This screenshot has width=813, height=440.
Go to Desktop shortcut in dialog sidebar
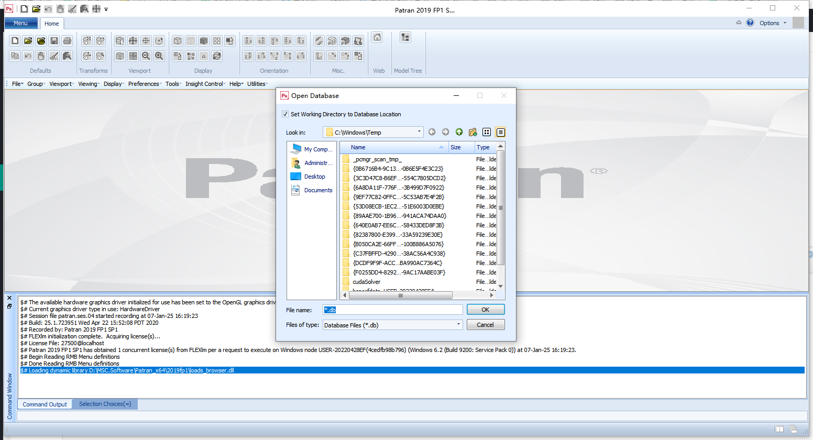(308, 177)
